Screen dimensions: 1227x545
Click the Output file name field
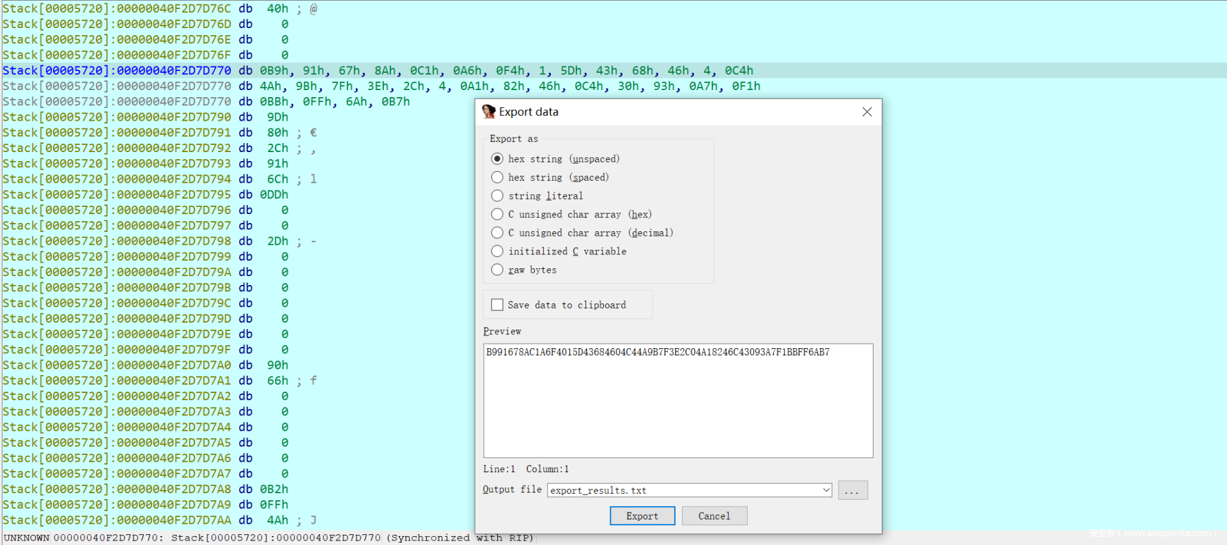point(684,490)
